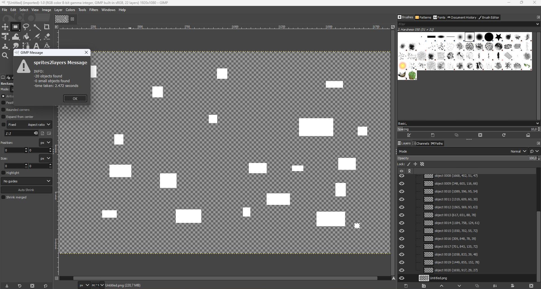Raise the selected layer
541x289 pixels.
click(441, 286)
